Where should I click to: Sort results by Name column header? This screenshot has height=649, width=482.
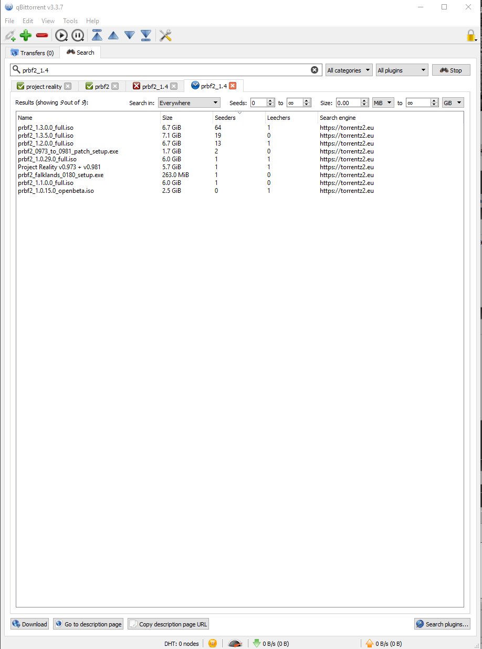pyautogui.click(x=88, y=118)
